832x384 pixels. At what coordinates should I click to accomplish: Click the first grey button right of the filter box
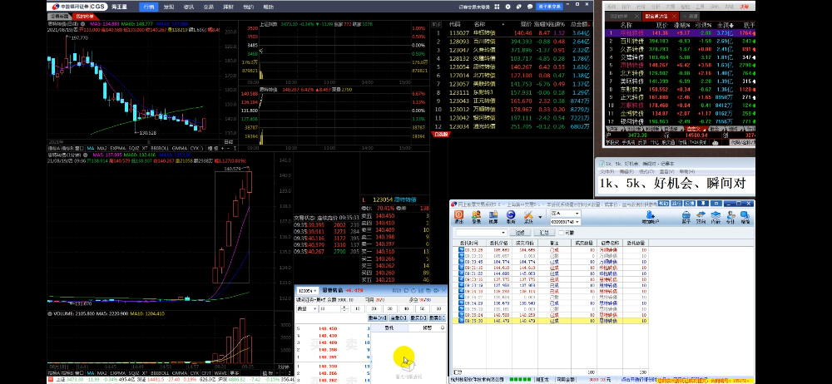520,232
